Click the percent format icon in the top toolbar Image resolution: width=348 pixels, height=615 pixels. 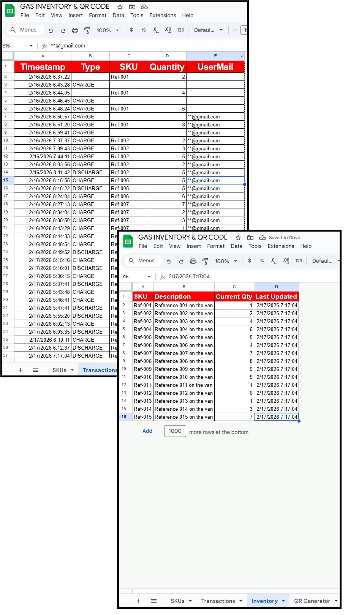144,30
